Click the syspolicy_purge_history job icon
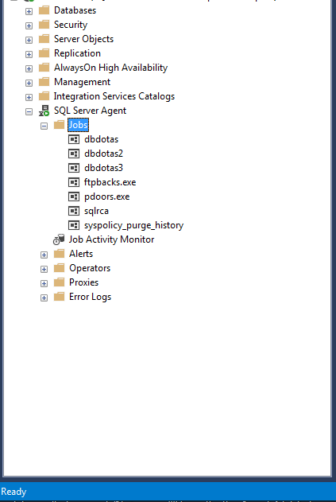 (74, 225)
